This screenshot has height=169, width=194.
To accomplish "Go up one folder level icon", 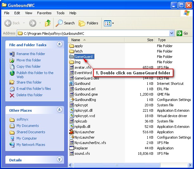I will (x=48, y=23).
